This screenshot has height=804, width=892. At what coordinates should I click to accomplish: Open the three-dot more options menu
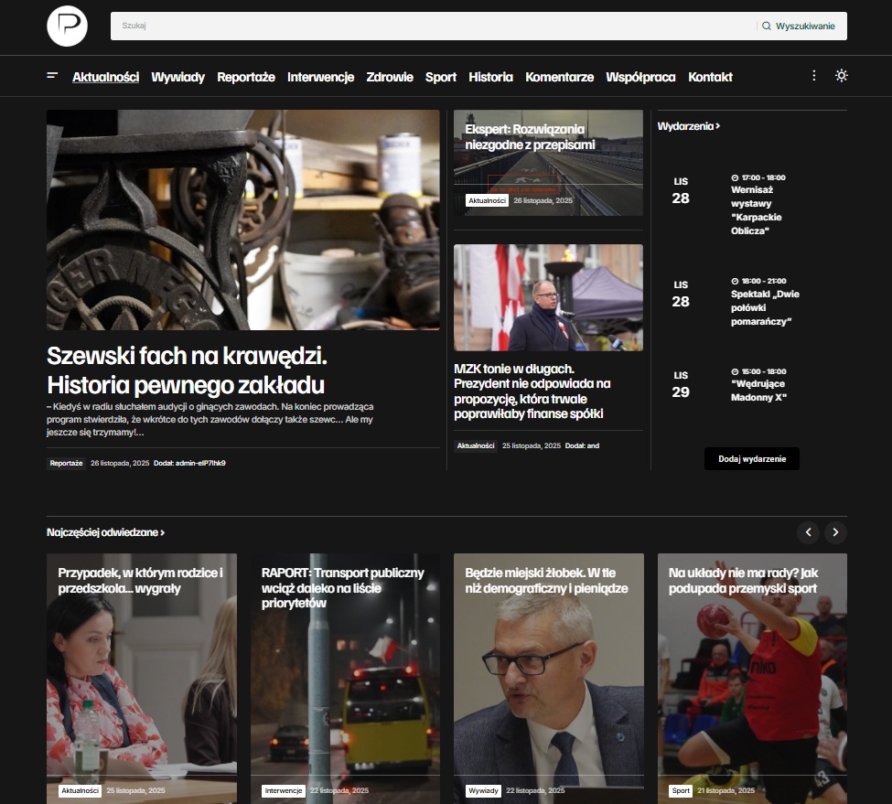pyautogui.click(x=814, y=76)
